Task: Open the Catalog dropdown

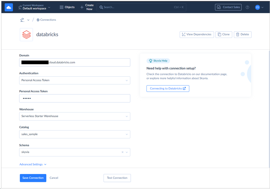Action: (x=75, y=134)
